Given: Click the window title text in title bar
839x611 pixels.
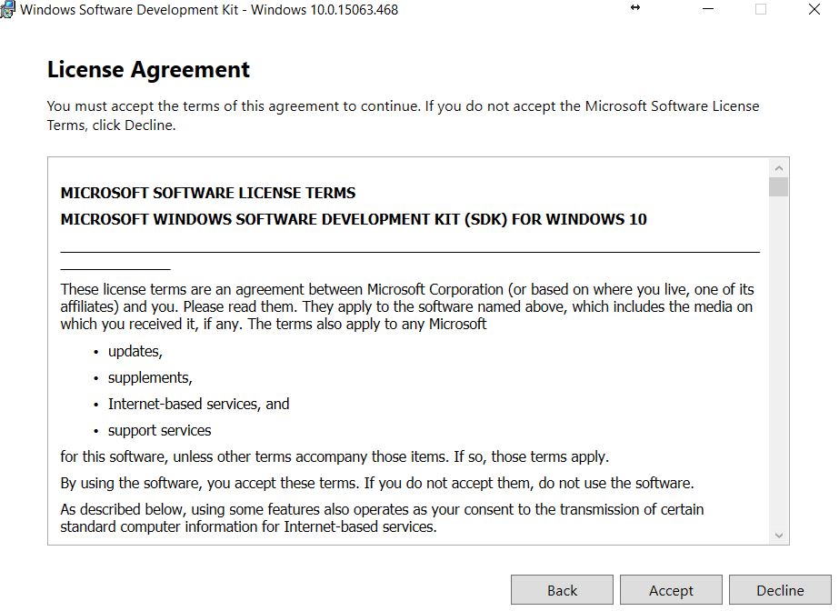Looking at the screenshot, I should click(208, 10).
